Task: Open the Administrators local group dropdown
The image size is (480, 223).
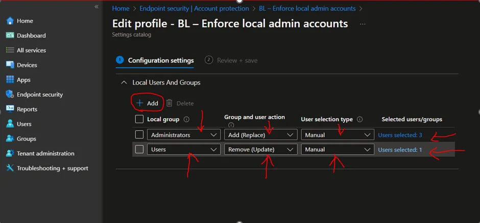Action: click(184, 135)
